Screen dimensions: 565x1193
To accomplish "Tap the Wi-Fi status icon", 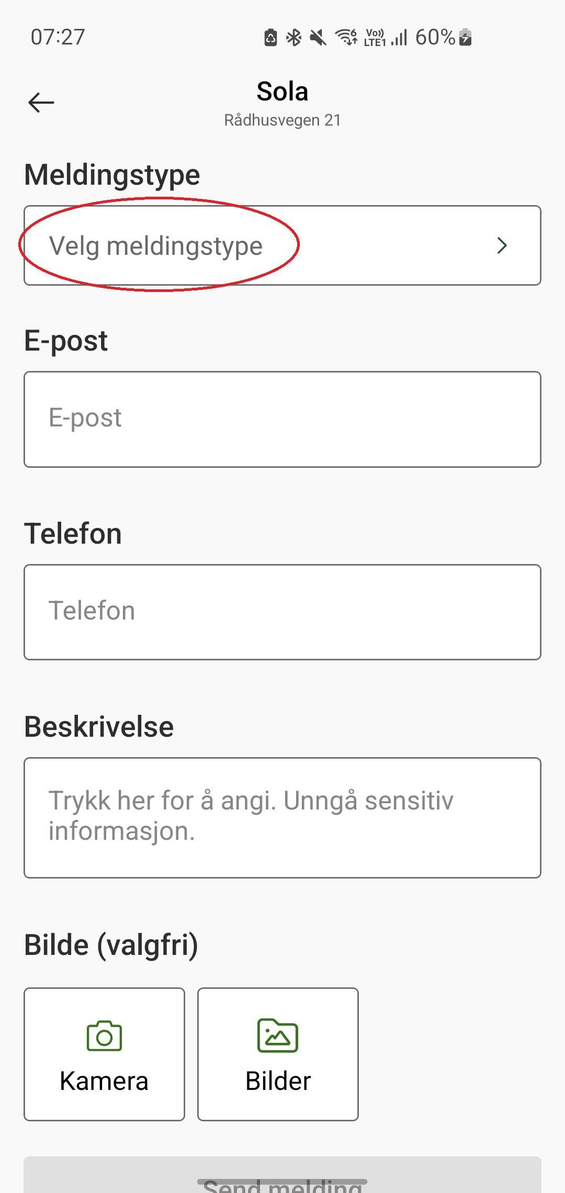I will (x=346, y=38).
